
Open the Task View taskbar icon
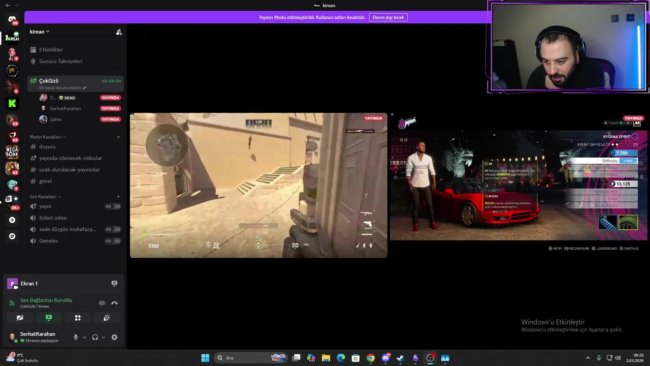point(297,358)
